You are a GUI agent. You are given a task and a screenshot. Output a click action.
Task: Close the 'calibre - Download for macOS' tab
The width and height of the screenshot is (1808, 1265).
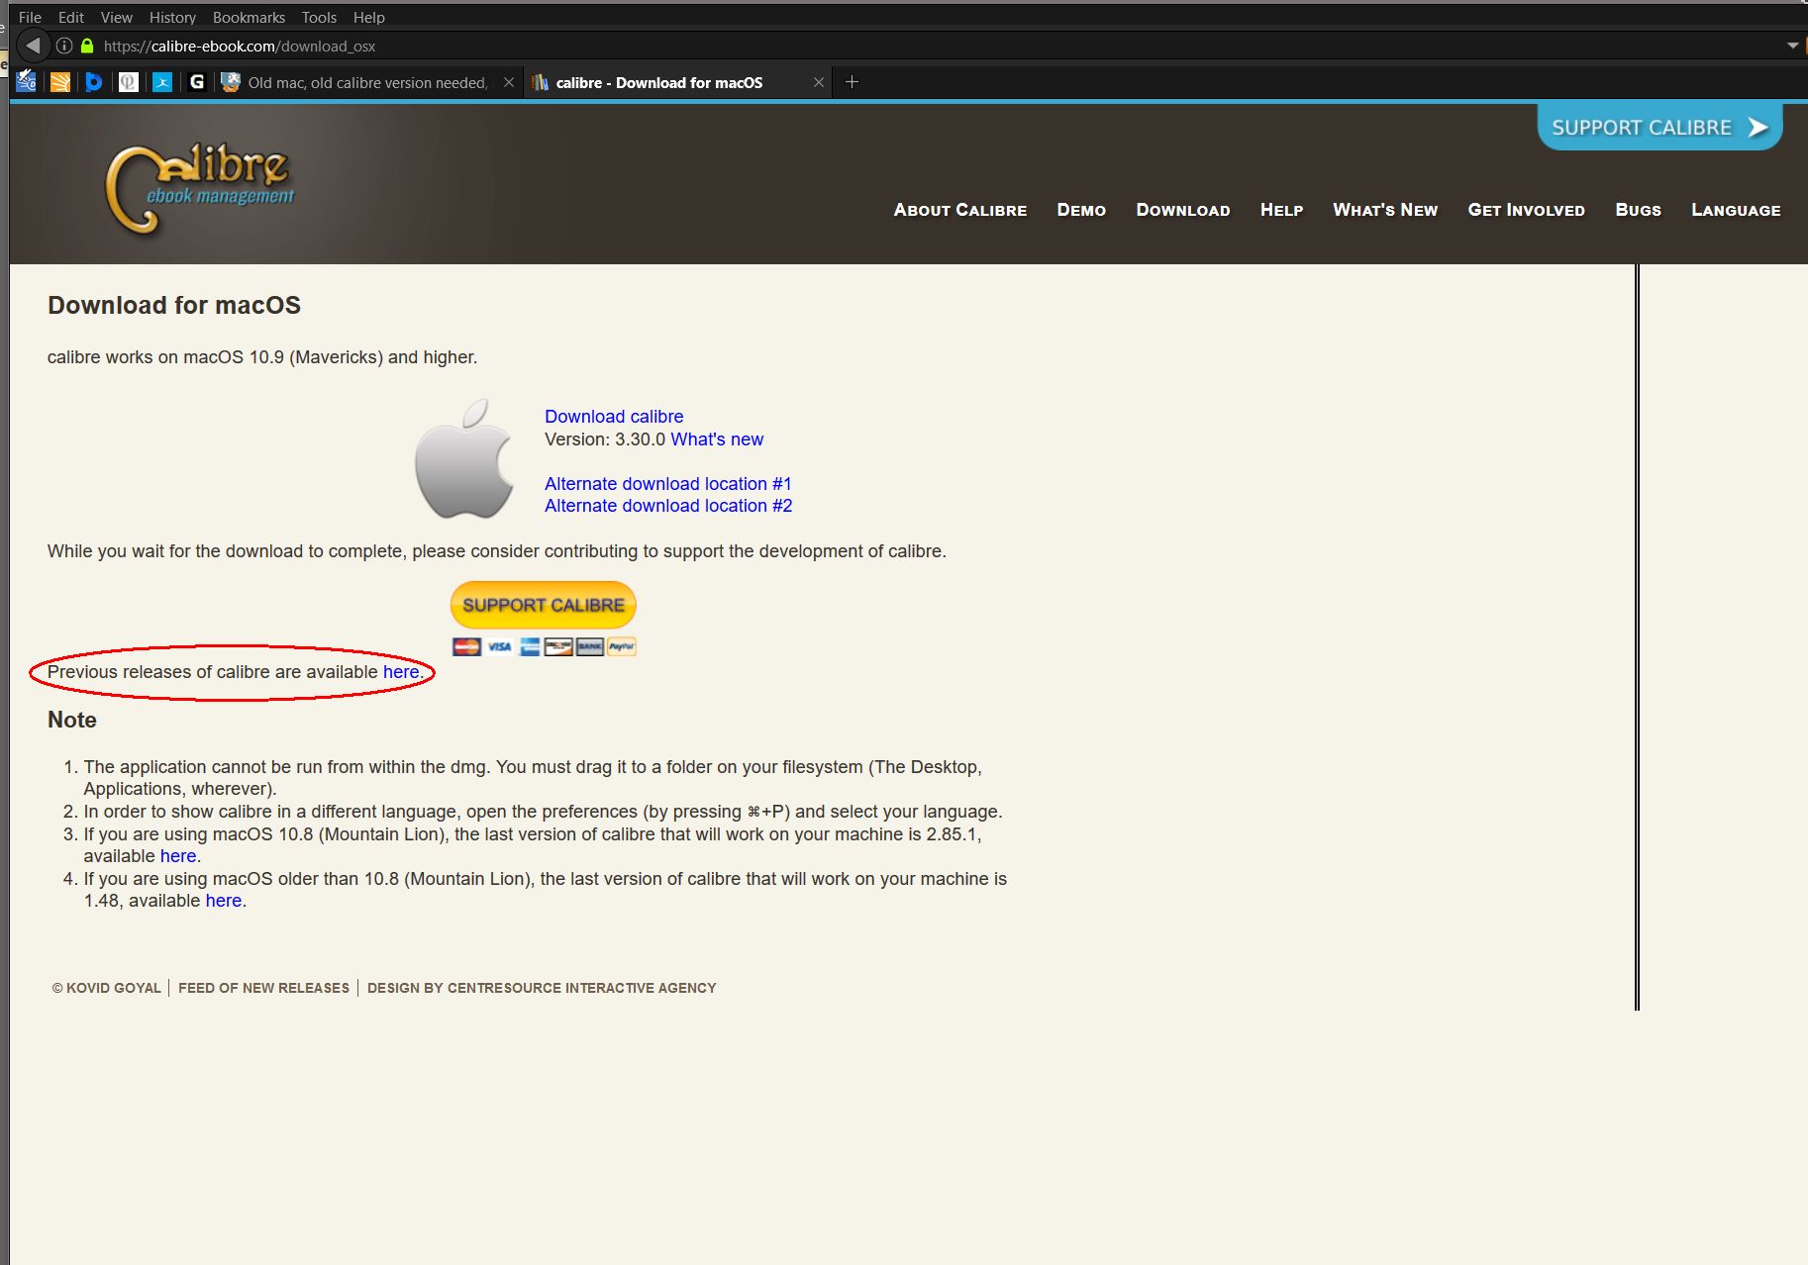(x=819, y=82)
